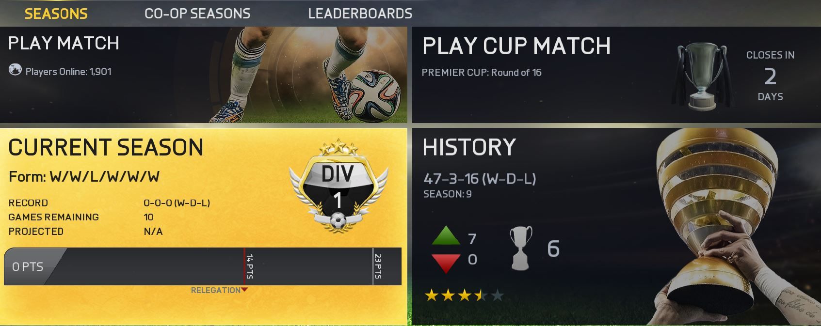Image resolution: width=821 pixels, height=326 pixels.
Task: Open the History panel heading
Action: coord(469,147)
